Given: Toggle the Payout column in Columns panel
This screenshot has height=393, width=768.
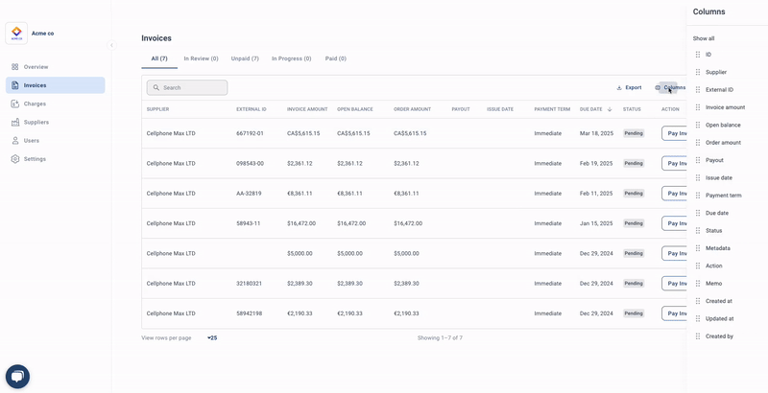Looking at the screenshot, I should point(714,160).
